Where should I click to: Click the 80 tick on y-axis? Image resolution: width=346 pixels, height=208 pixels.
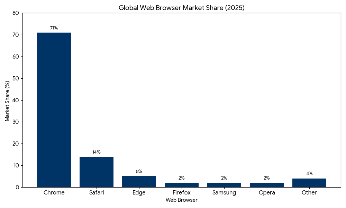click(x=15, y=13)
